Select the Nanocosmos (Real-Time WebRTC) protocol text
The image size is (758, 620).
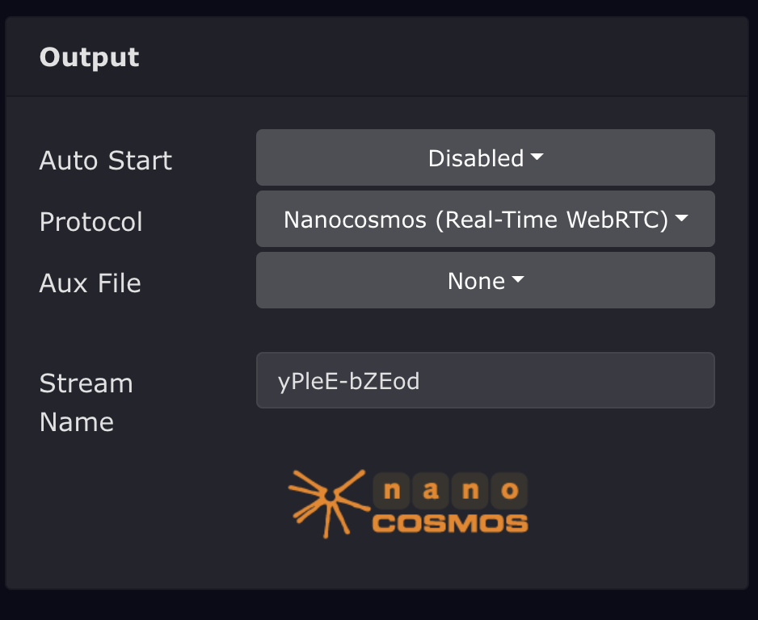pos(475,220)
